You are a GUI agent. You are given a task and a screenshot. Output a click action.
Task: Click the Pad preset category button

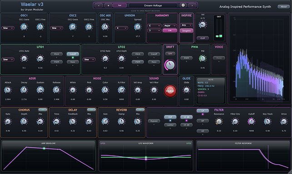[119, 5]
